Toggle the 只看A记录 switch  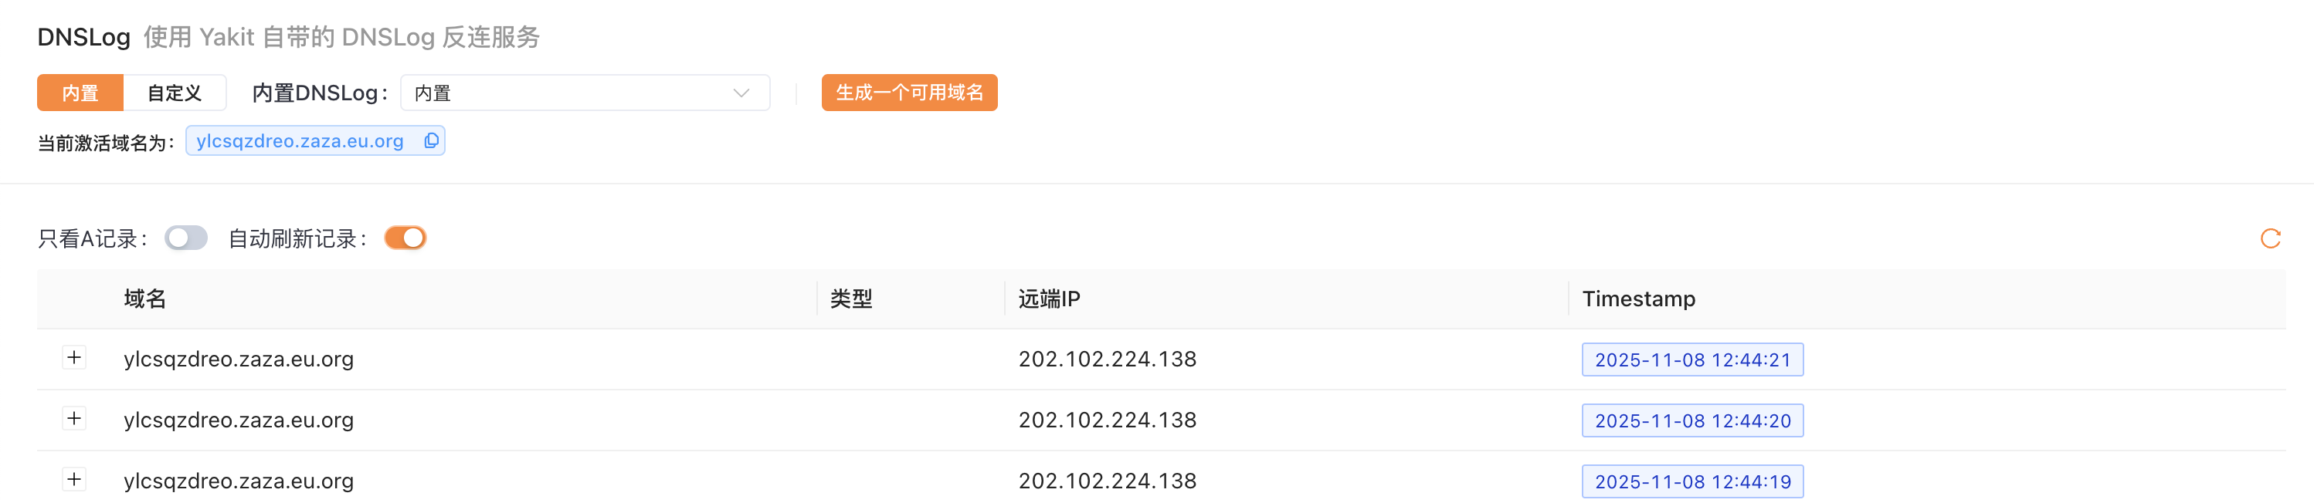click(x=186, y=238)
